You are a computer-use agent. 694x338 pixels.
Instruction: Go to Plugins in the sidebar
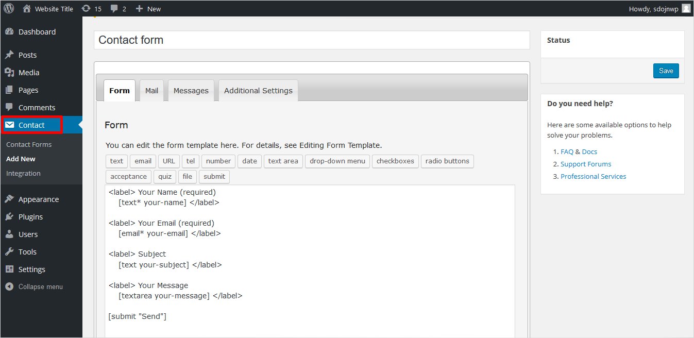(30, 217)
